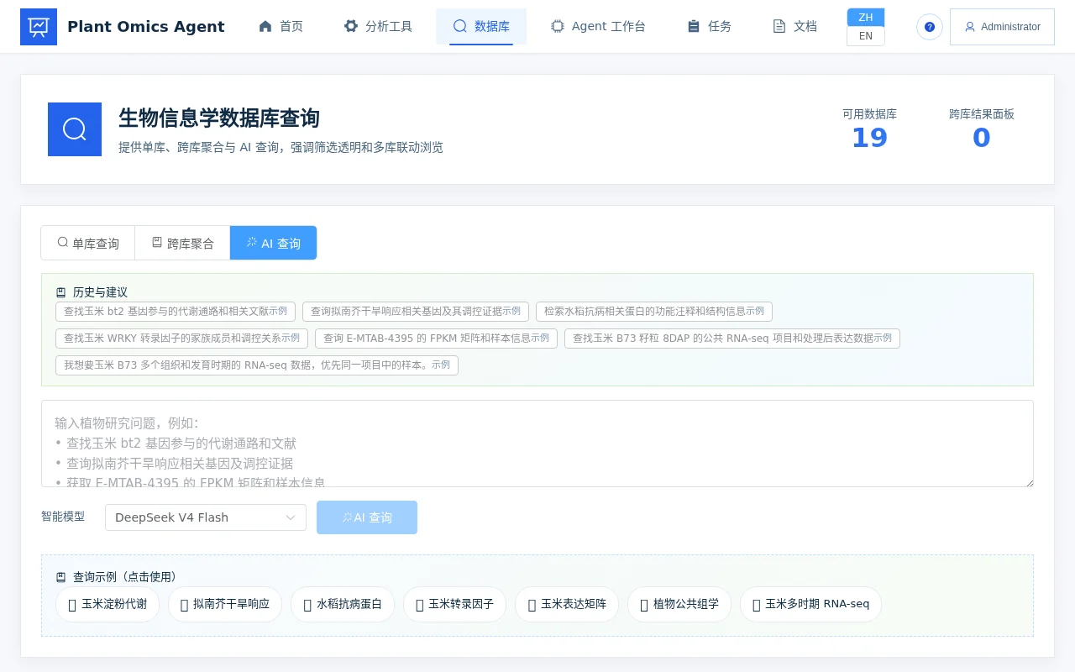Switch to the 跨库聚合 tab

click(x=182, y=243)
